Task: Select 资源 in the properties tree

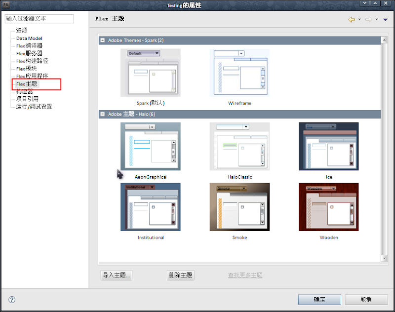Action: [22, 31]
